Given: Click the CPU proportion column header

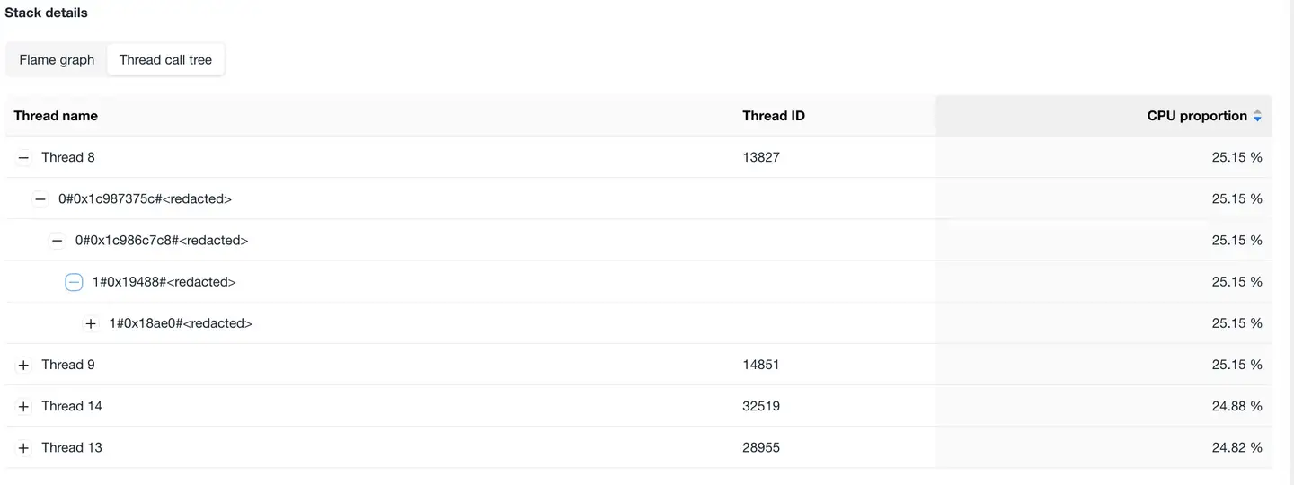Looking at the screenshot, I should click(x=1196, y=116).
